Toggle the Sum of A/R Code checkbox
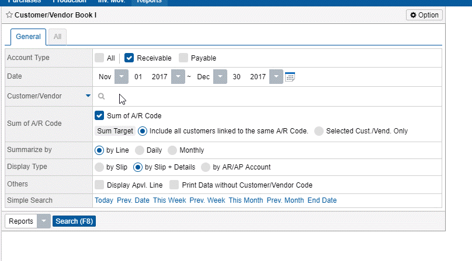 [99, 115]
